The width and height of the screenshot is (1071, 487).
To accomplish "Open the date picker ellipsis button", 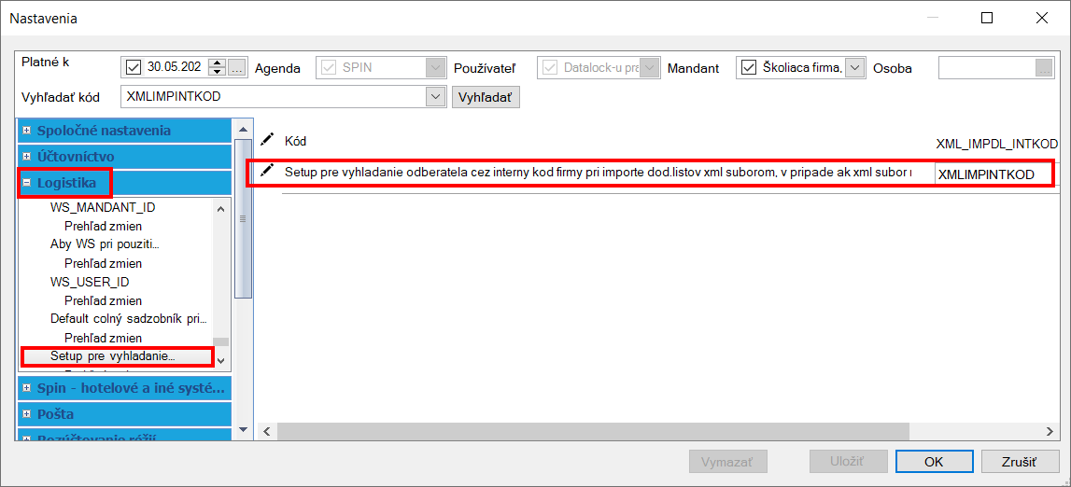I will click(236, 67).
